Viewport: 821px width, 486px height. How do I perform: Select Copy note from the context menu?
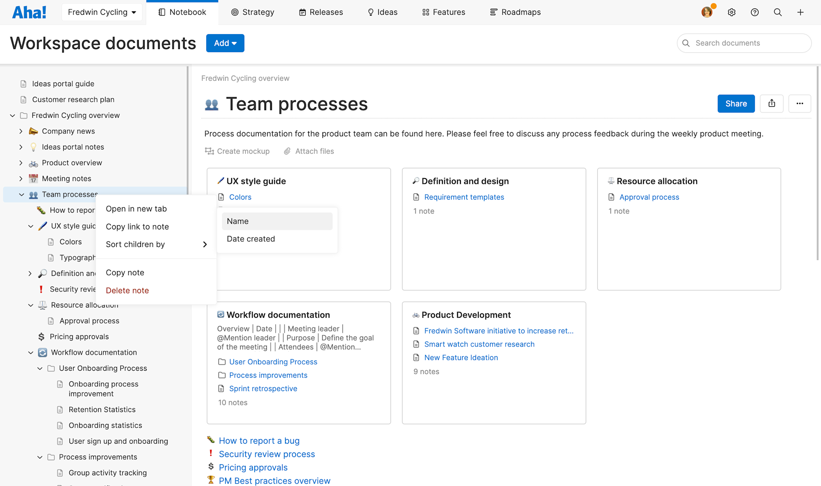(125, 272)
